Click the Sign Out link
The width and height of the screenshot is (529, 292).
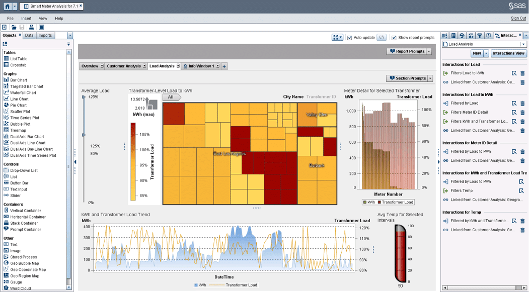pyautogui.click(x=518, y=19)
